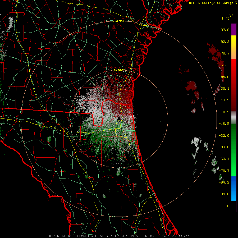Image resolution: width=238 pixels, height=238 pixels.
Task: Click the bright green segment of the color bar
Action: pos(234,163)
